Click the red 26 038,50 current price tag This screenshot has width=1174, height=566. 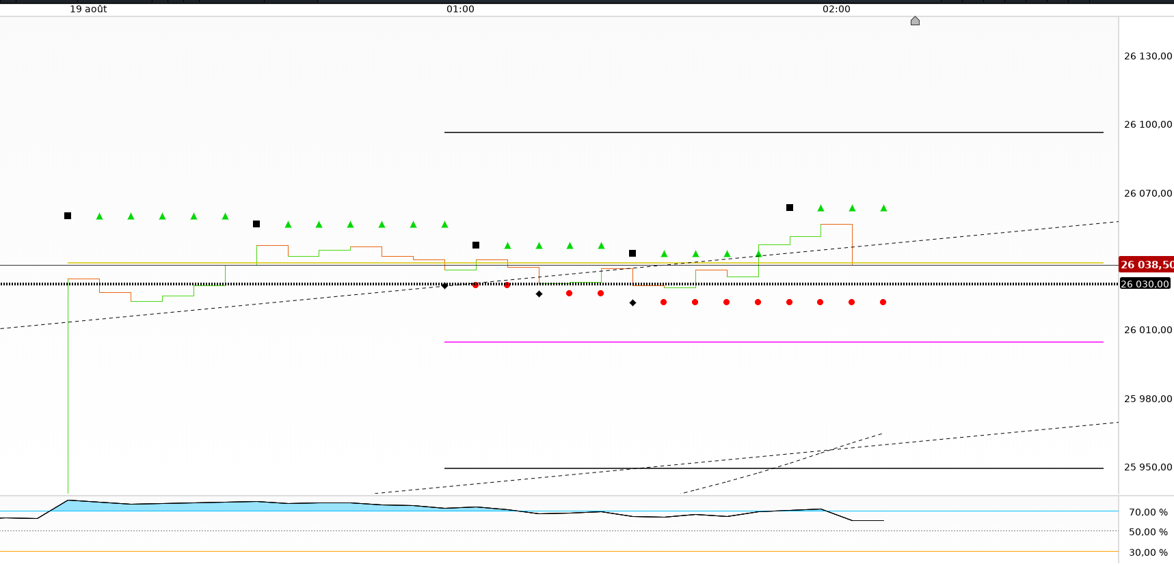(x=1147, y=264)
